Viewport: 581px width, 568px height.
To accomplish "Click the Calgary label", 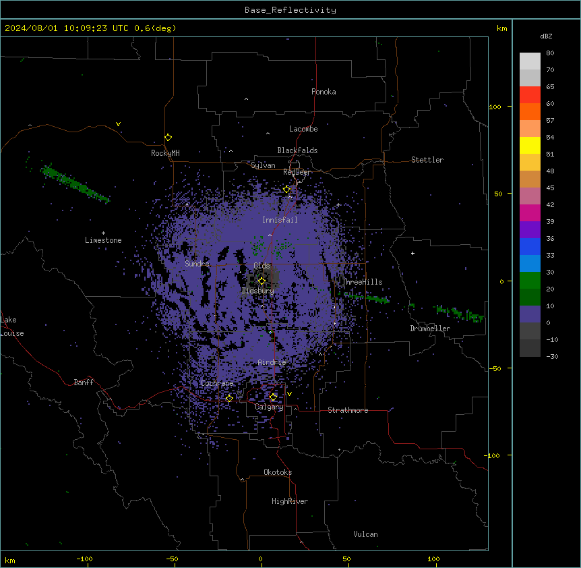I will click(x=269, y=407).
